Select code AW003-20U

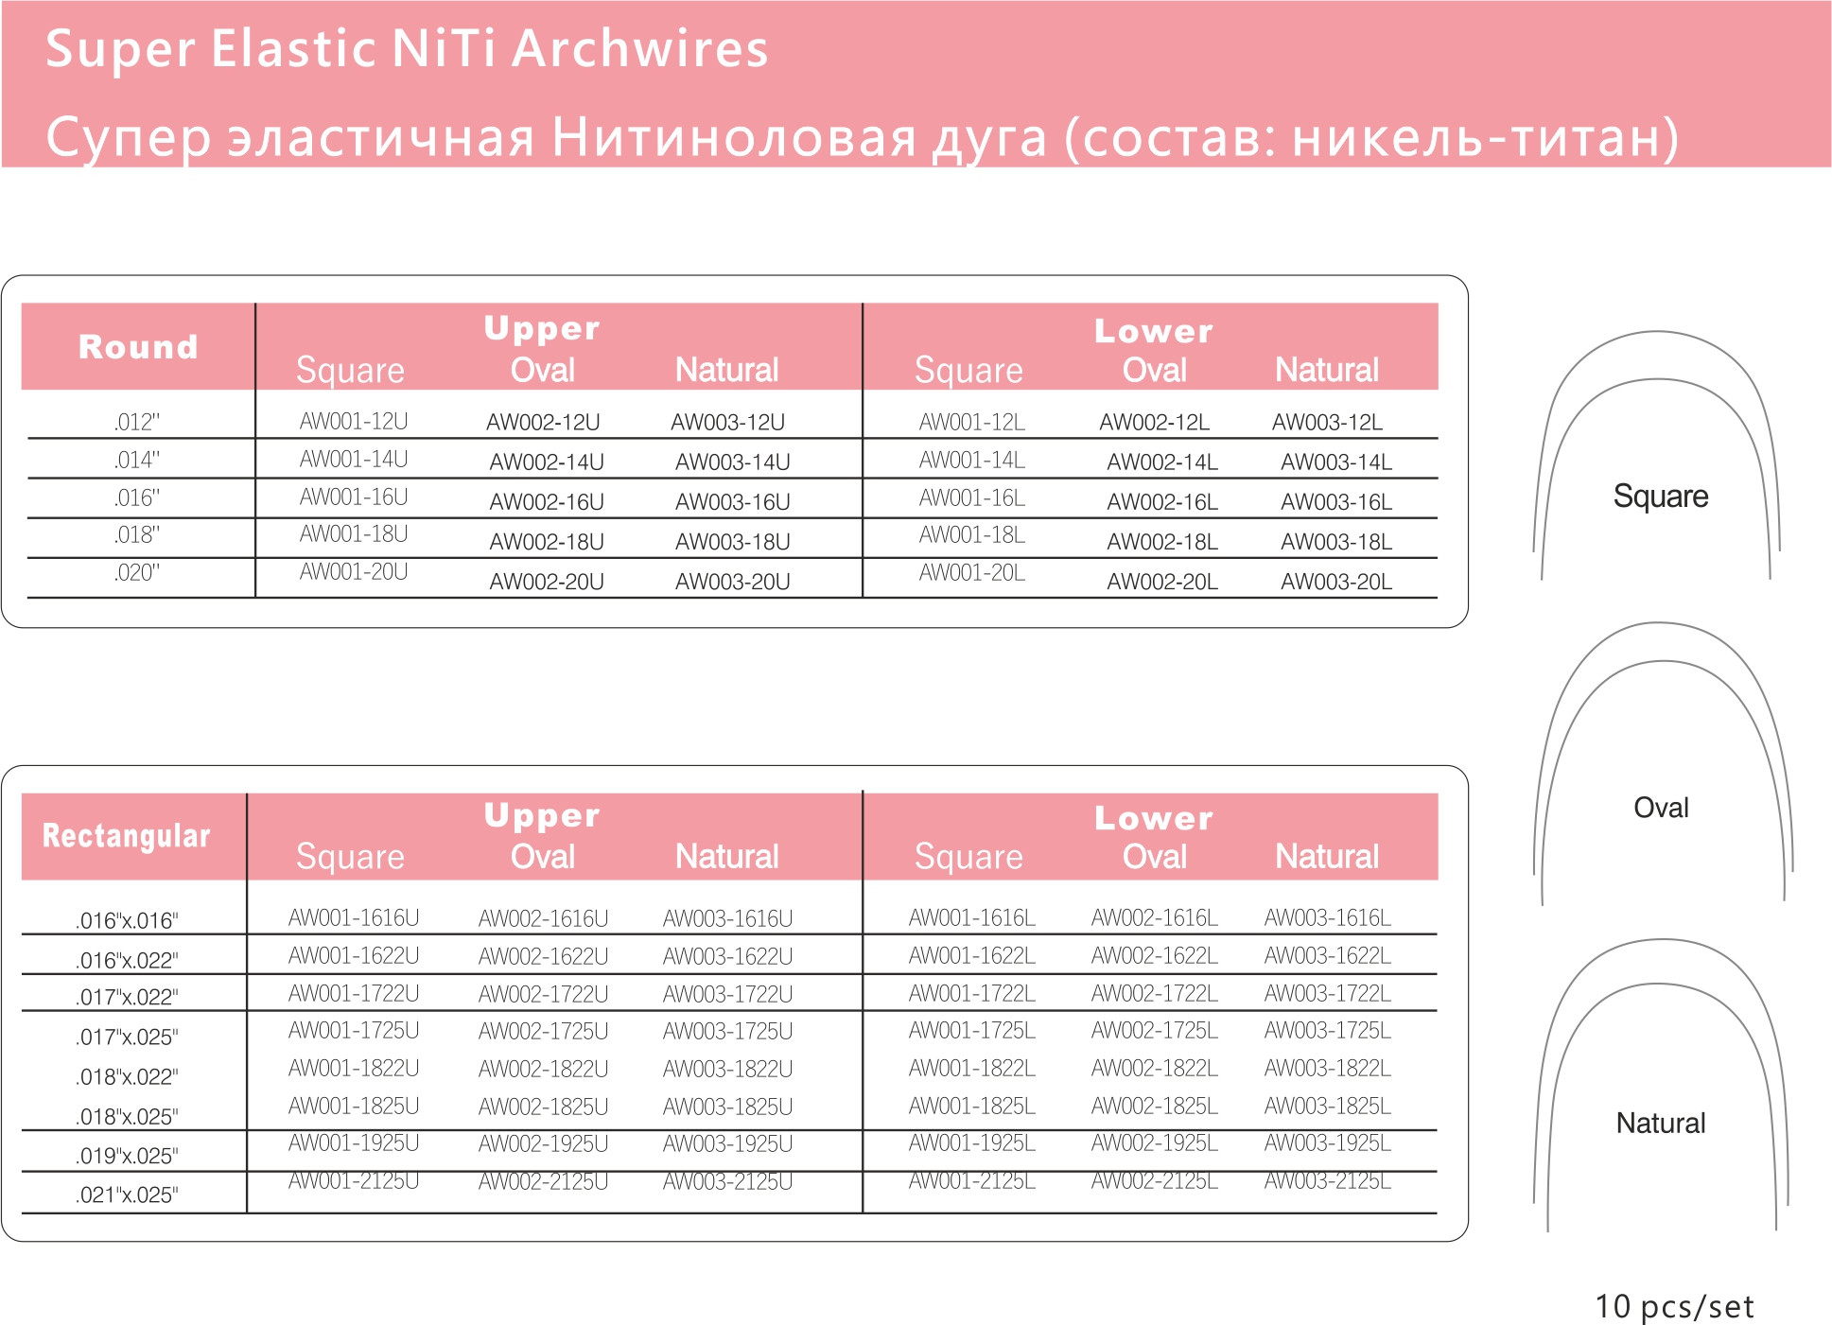(x=732, y=581)
